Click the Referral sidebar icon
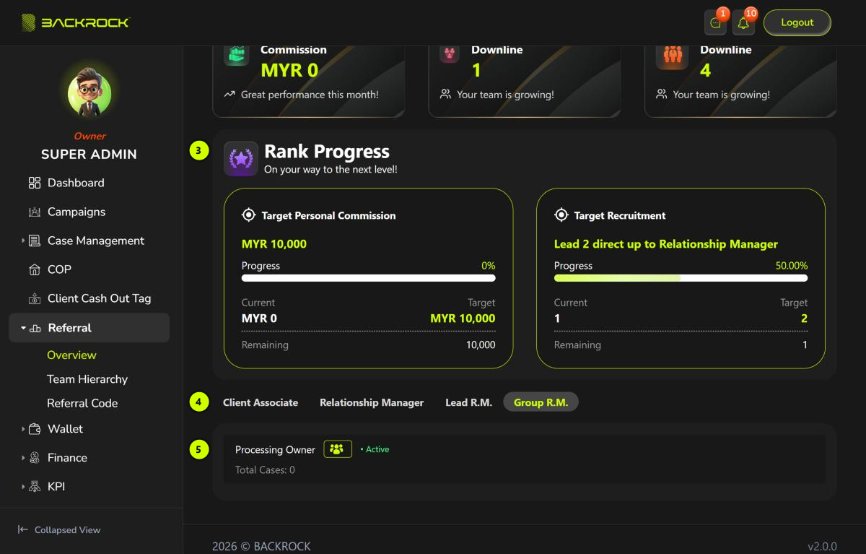866x554 pixels. [35, 328]
